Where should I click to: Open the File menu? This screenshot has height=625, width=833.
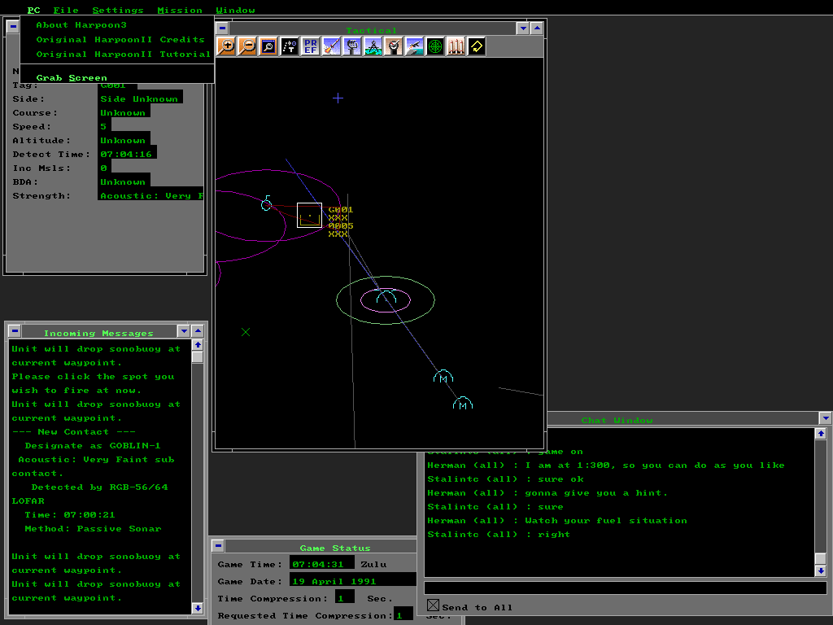[66, 10]
